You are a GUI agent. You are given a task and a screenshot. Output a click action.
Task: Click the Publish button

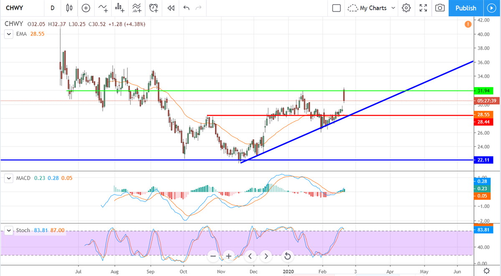point(466,8)
